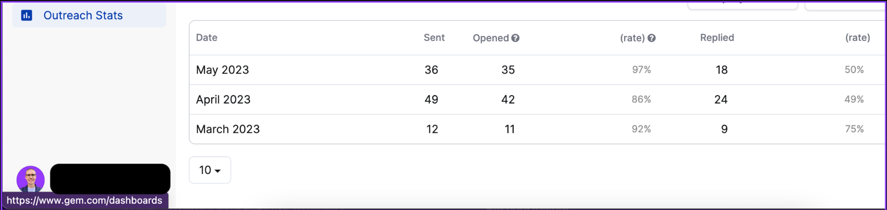
Task: Click the user profile avatar
Action: pyautogui.click(x=30, y=180)
